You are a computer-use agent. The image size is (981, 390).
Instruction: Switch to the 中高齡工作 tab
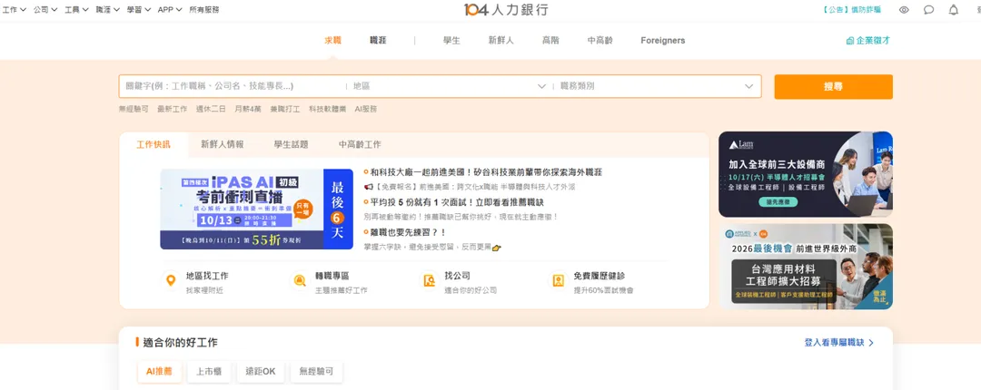point(360,144)
